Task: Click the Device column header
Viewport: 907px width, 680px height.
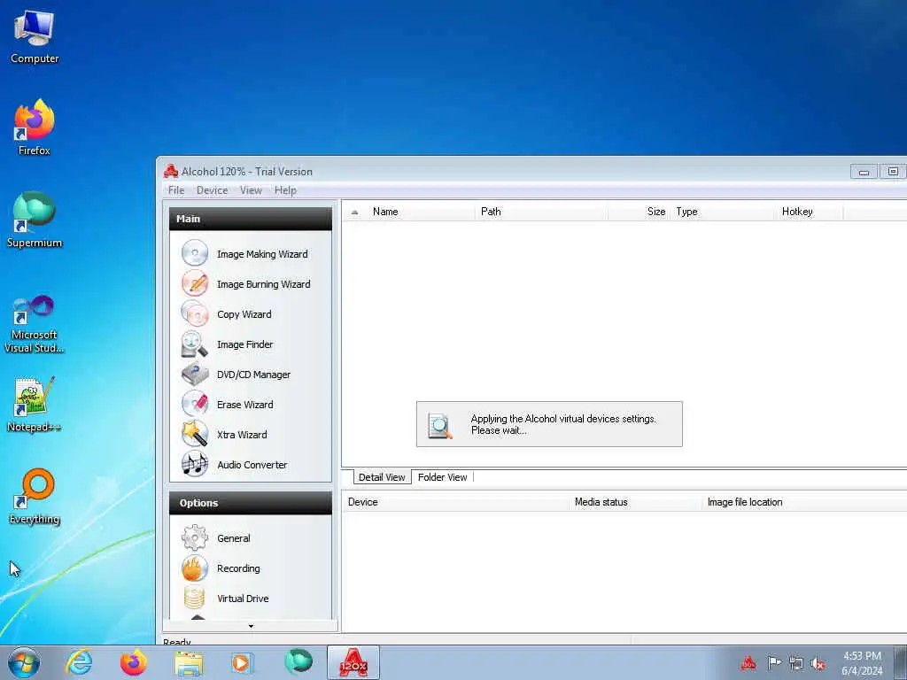Action: 456,502
